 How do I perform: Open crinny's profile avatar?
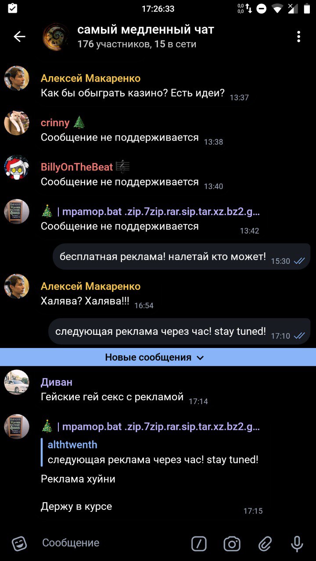pyautogui.click(x=17, y=123)
